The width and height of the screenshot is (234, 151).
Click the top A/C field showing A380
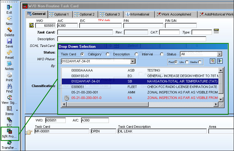click(68, 26)
